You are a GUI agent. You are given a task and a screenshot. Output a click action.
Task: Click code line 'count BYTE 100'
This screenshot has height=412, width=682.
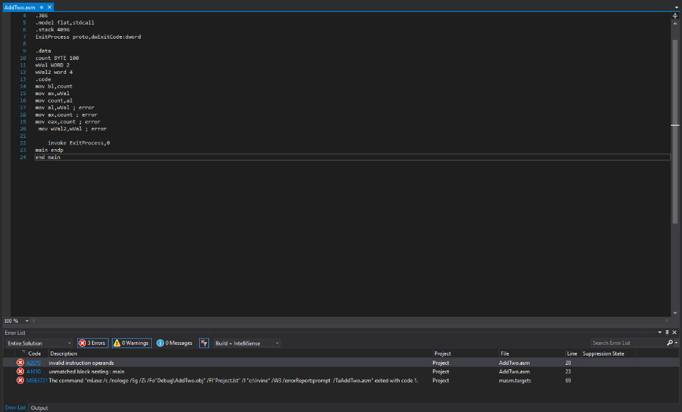pyautogui.click(x=57, y=58)
